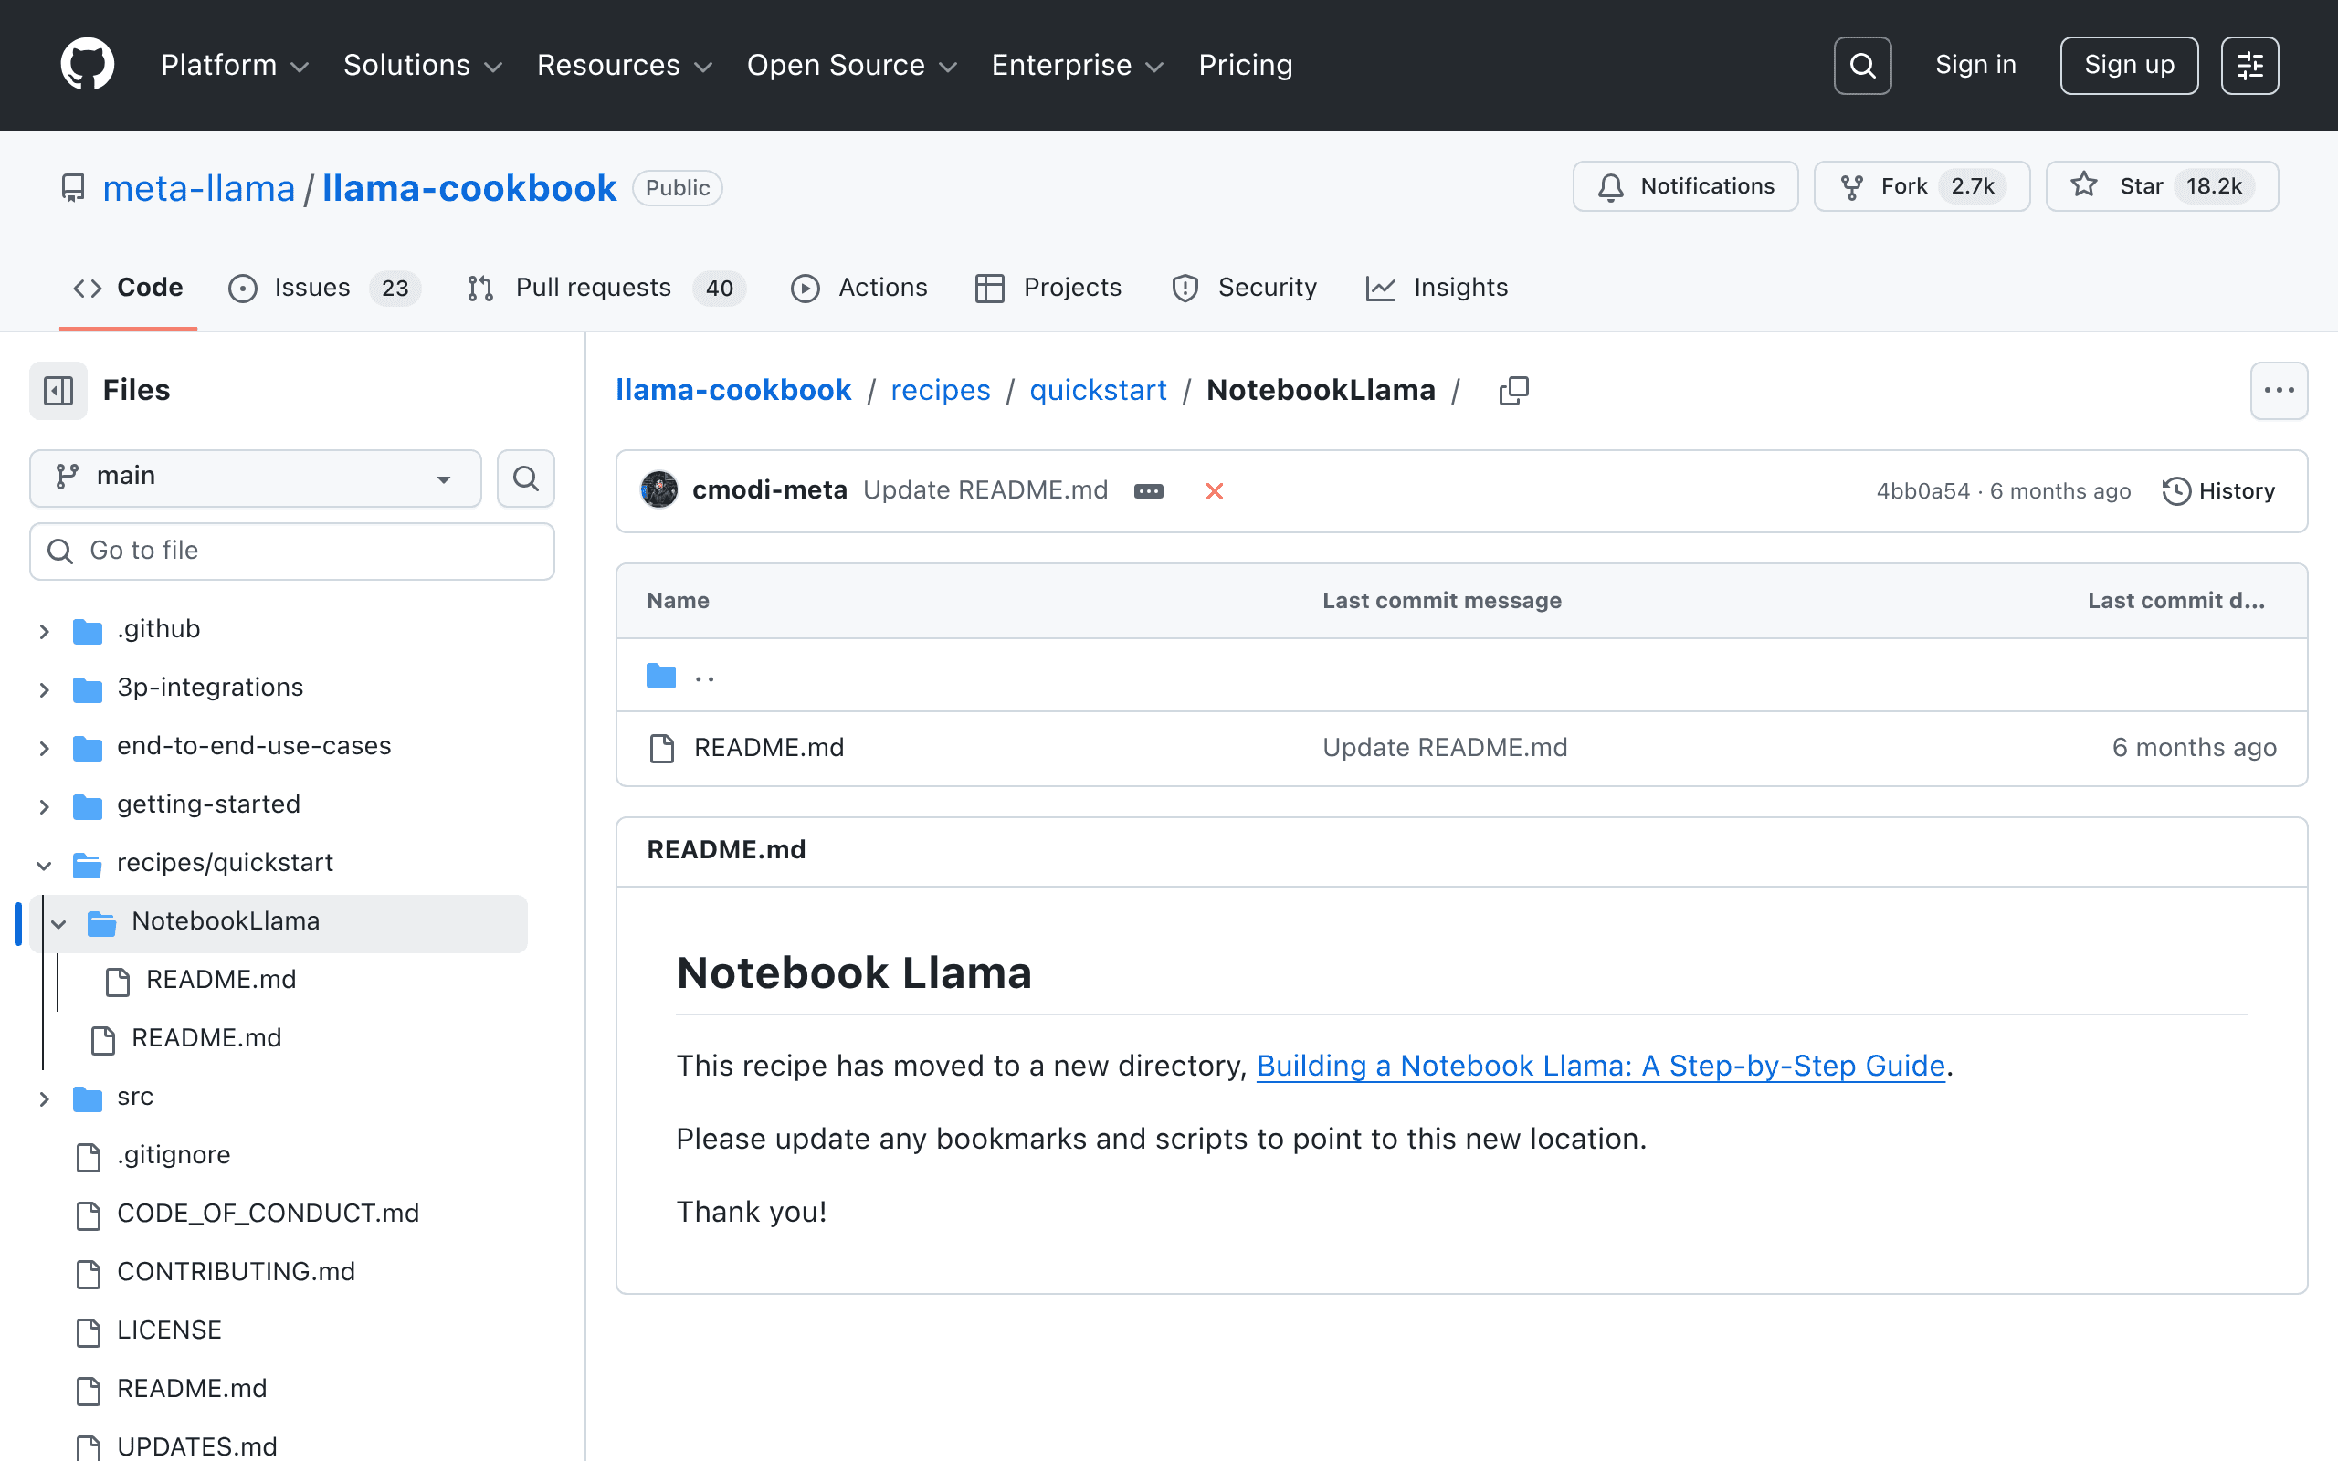The image size is (2338, 1461).
Task: Search this repository's files magnifier button
Action: tap(525, 478)
